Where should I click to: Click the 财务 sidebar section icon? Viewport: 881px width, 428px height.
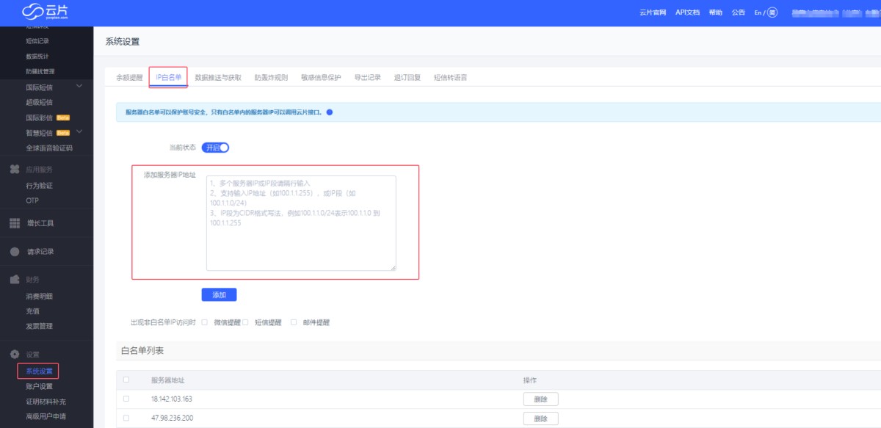pyautogui.click(x=14, y=280)
